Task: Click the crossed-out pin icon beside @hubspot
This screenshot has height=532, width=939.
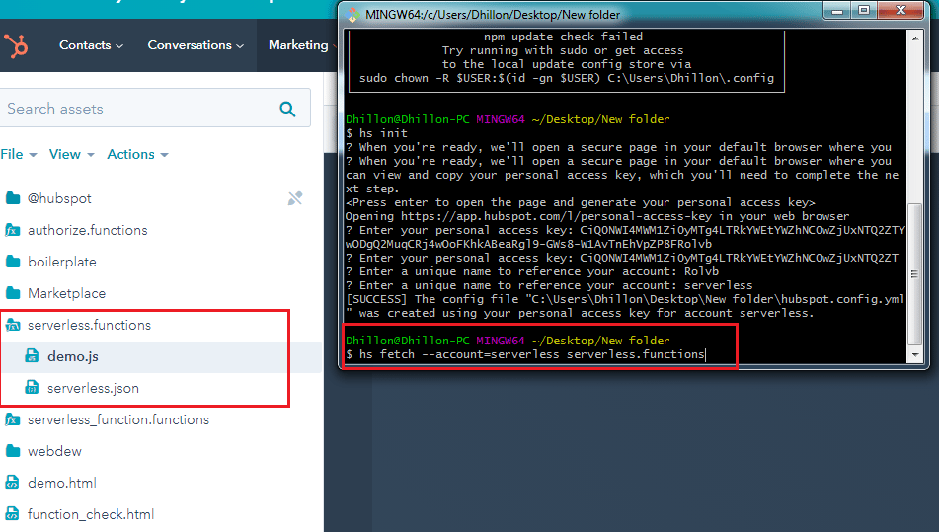Action: 295,198
